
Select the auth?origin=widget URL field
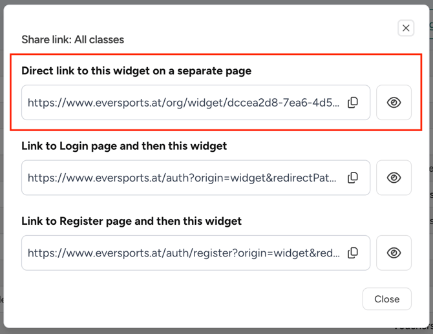[183, 178]
